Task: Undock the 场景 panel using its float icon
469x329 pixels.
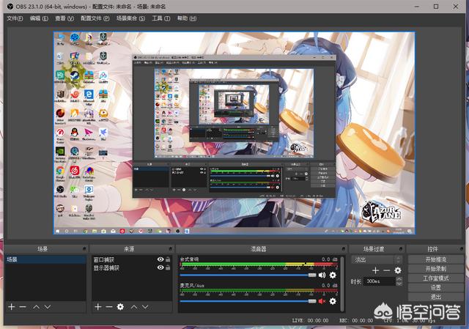Action: click(84, 249)
